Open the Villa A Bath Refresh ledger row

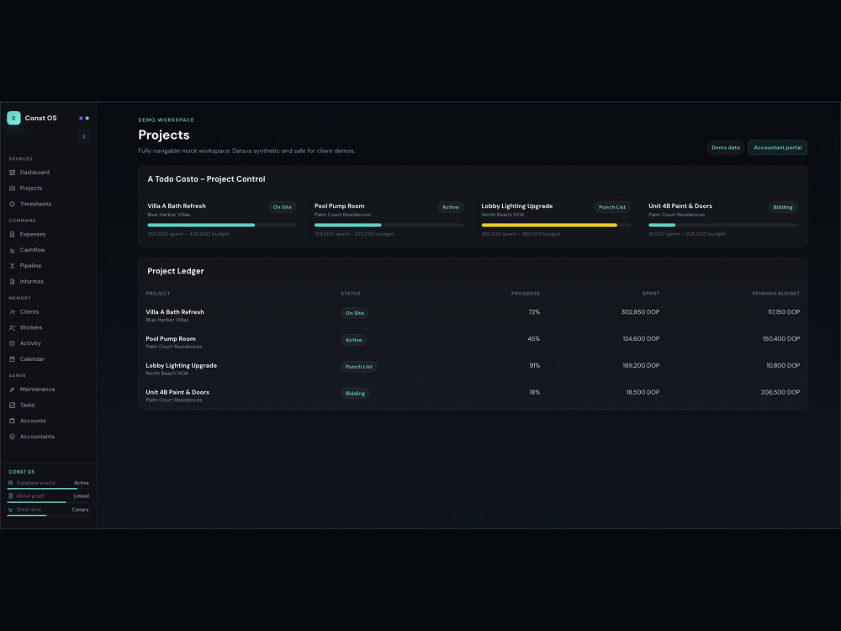click(473, 315)
